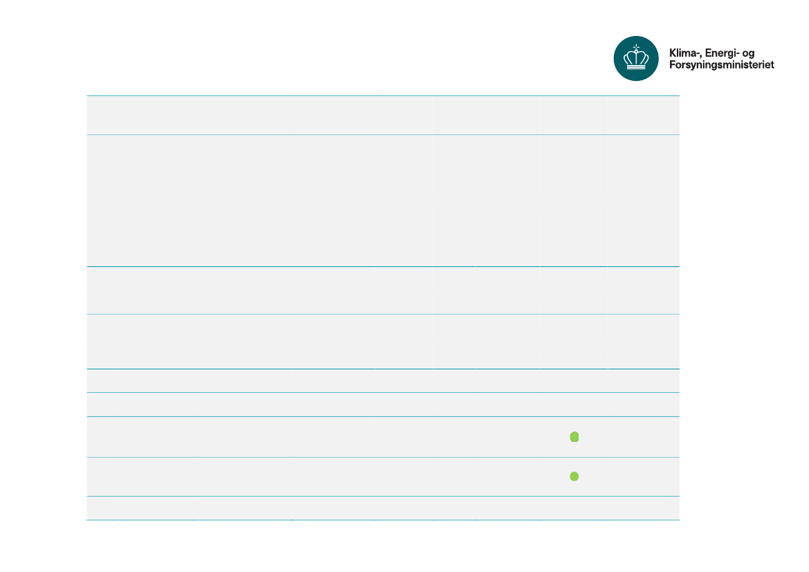Click the upper green status dot

pyautogui.click(x=574, y=437)
